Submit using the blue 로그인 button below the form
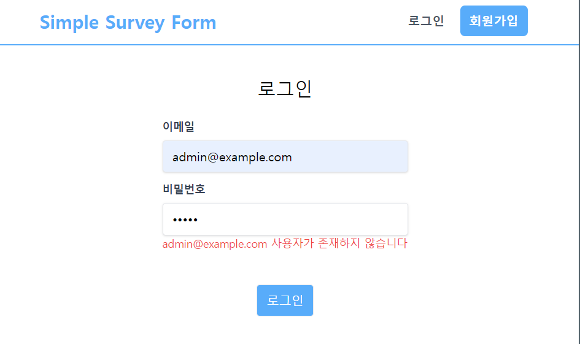Viewport: 580px width, 344px height. point(285,300)
